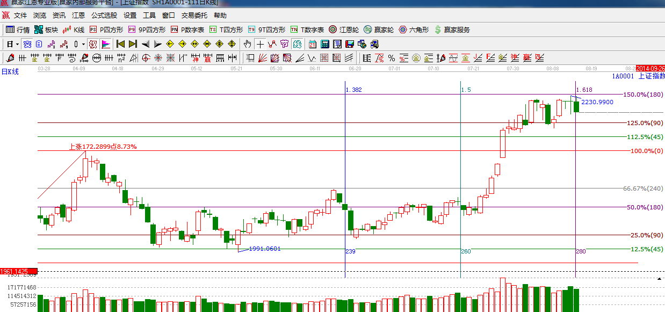Viewport: 665px width, 312px height.
Task: Open the calendar date icon
Action: [313, 44]
